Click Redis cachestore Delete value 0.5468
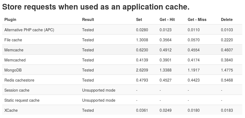245x118 pixels. (227, 80)
